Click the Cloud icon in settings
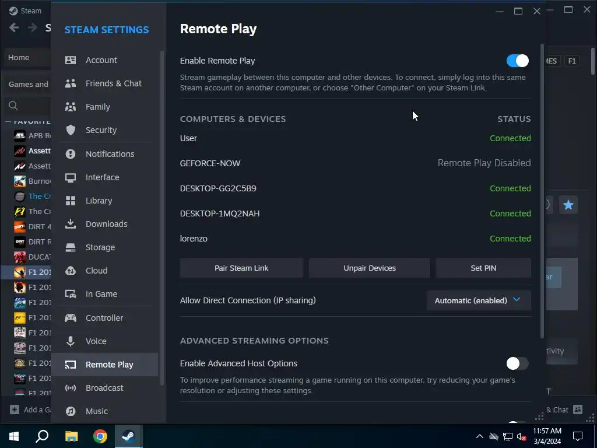 (x=71, y=271)
